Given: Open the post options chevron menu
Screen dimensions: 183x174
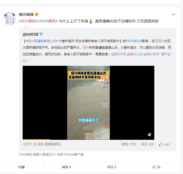Looking at the screenshot, I should point(174,14).
